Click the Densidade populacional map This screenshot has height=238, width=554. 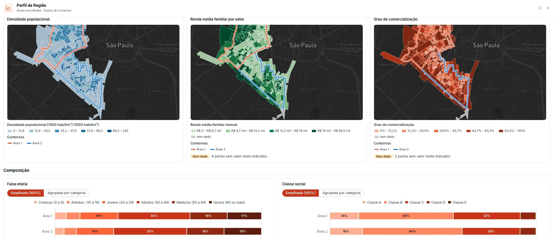(x=93, y=72)
